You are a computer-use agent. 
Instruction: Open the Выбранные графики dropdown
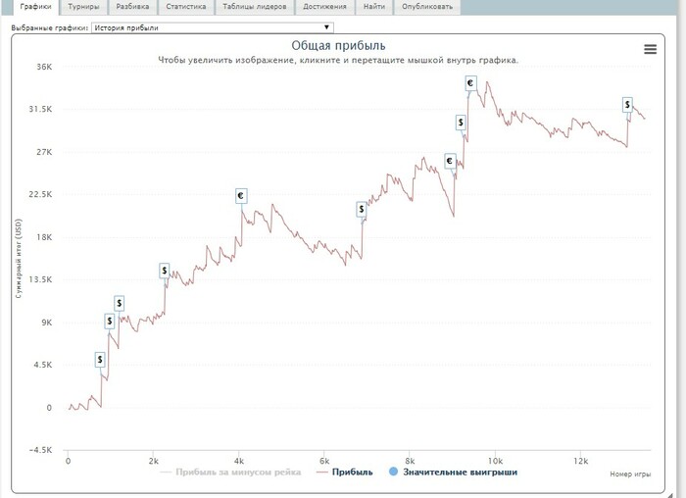click(x=213, y=27)
